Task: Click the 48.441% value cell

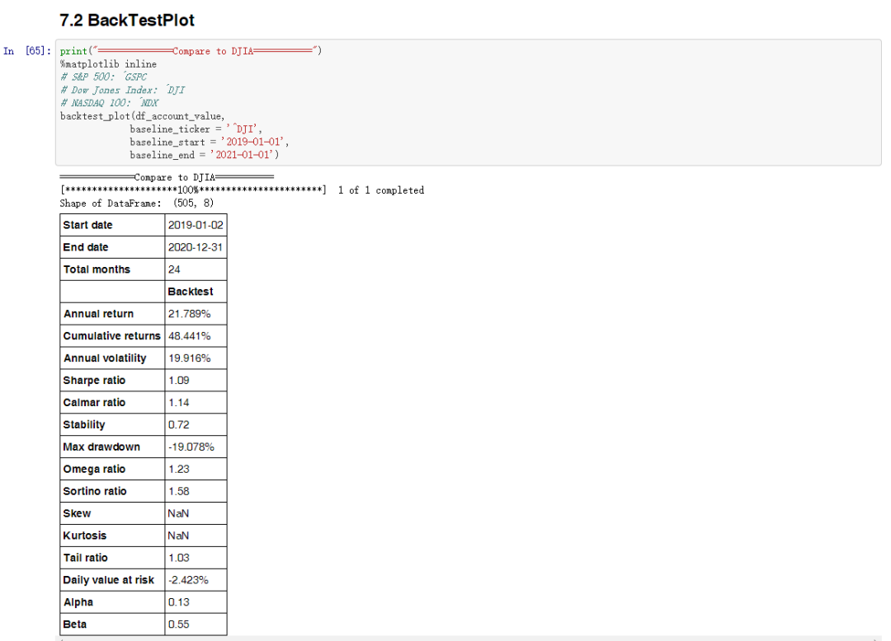Action: tap(196, 336)
